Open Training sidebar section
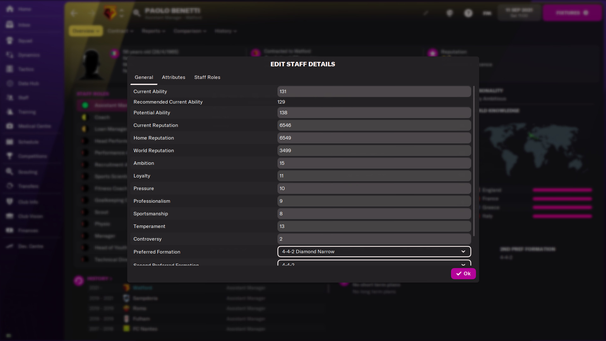The width and height of the screenshot is (606, 341). (x=26, y=112)
